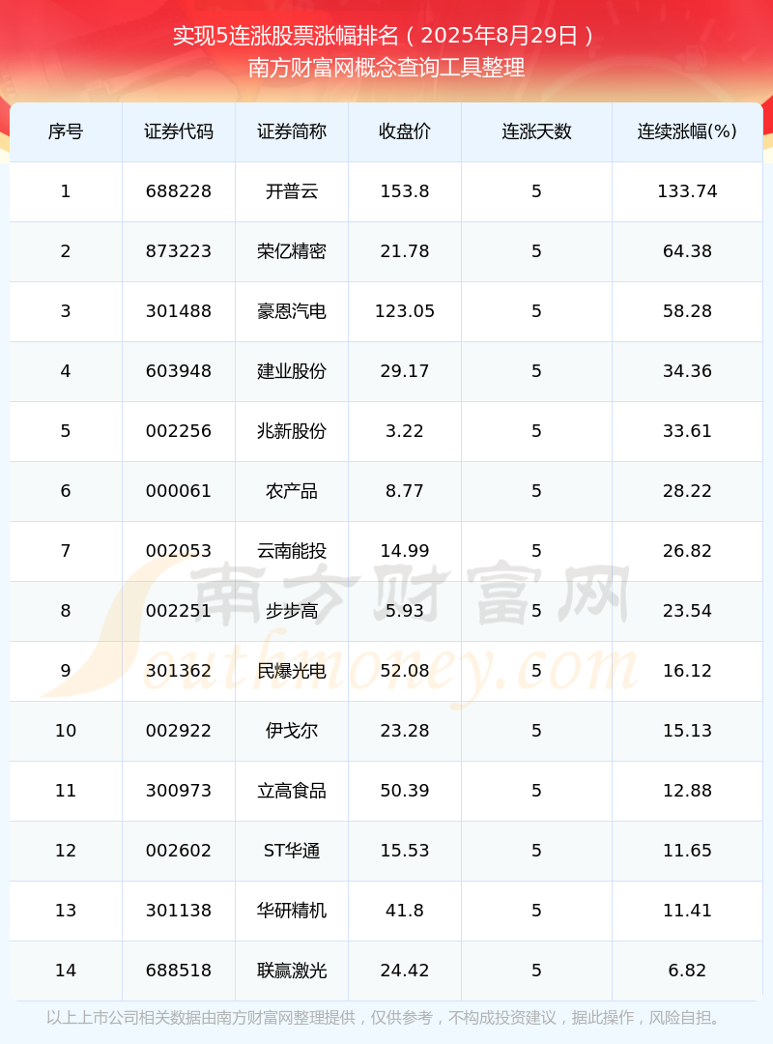Screen dimensions: 773x1044
Task: Select stock code 002922
Action: [179, 731]
